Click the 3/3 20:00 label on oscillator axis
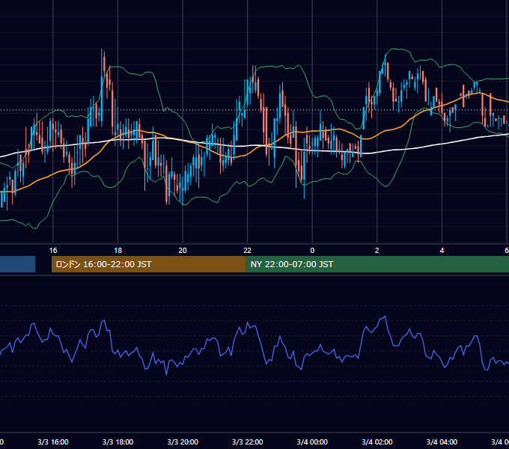509x449 pixels. 183,442
